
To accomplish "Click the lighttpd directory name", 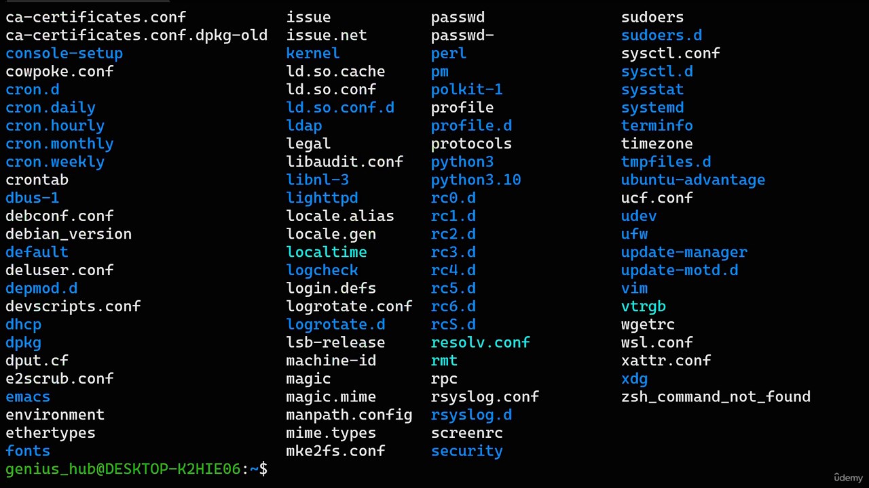I will 322,198.
